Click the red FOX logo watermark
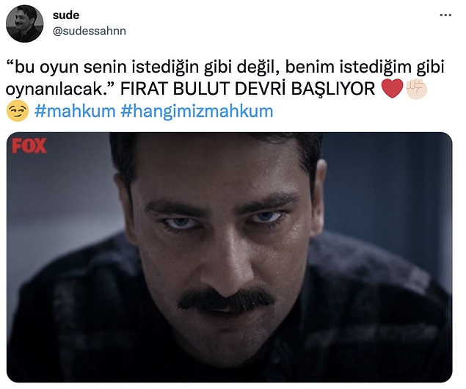Screen dimensions: 466x389 click(x=29, y=145)
